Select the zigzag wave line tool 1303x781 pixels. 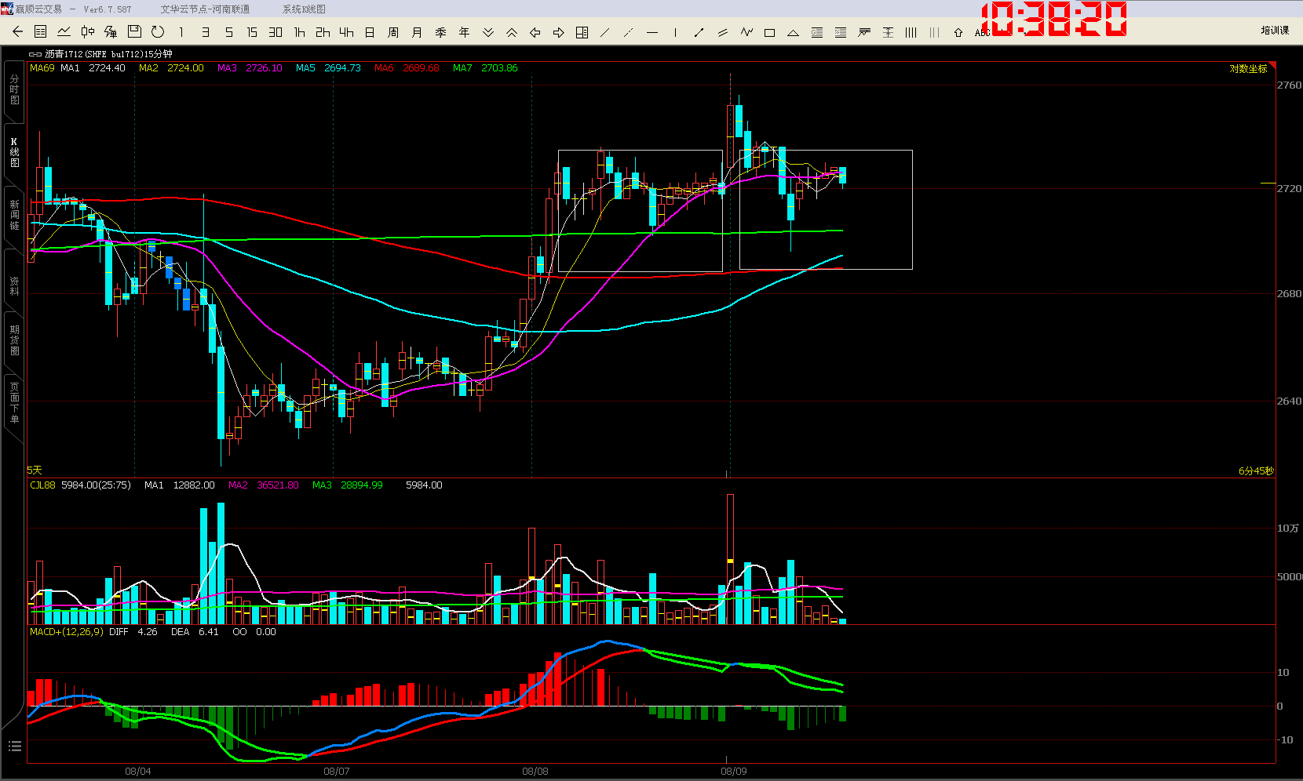tap(746, 32)
